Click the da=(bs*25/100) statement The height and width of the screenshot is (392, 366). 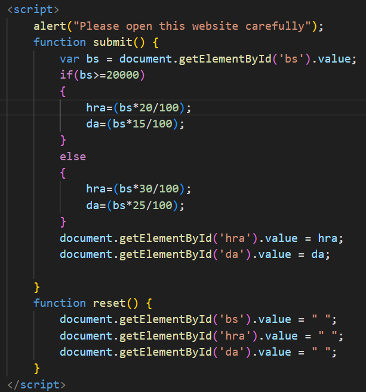coord(135,206)
